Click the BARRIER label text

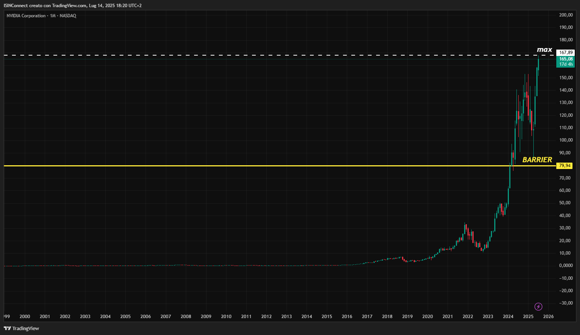point(537,160)
